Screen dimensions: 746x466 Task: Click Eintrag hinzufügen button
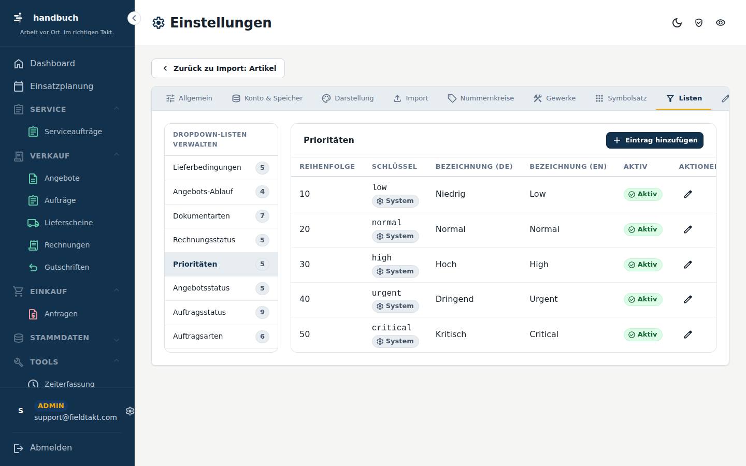(655, 140)
